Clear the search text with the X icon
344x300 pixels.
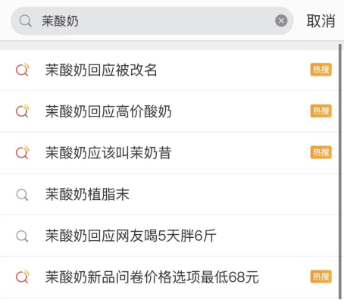pyautogui.click(x=281, y=20)
